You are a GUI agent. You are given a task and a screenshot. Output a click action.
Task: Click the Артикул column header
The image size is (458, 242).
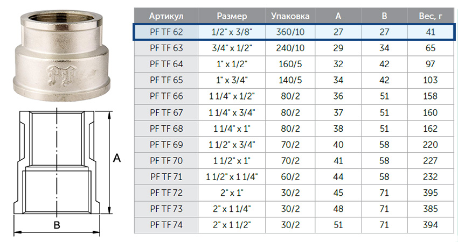click(x=166, y=16)
